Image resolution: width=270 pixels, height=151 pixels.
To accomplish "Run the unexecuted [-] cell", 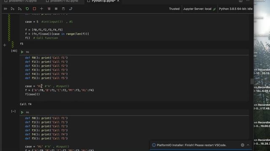I will 22,112.
